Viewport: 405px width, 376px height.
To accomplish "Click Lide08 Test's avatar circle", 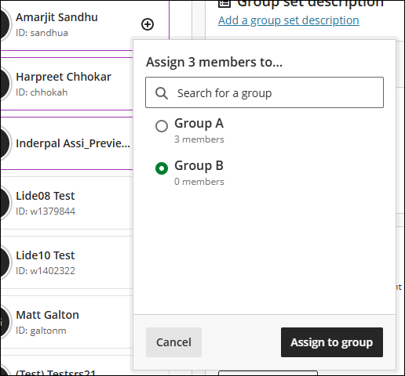I will [5, 203].
